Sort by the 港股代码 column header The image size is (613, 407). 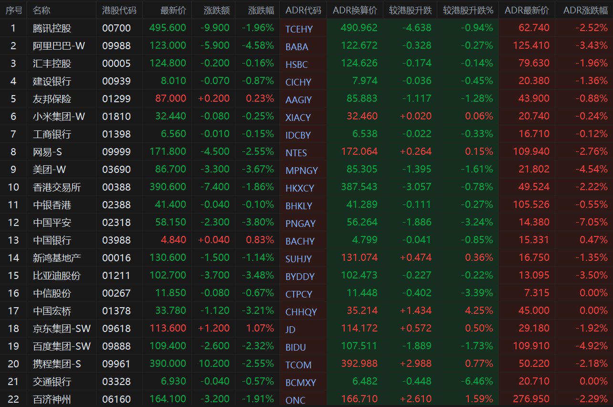click(x=119, y=10)
